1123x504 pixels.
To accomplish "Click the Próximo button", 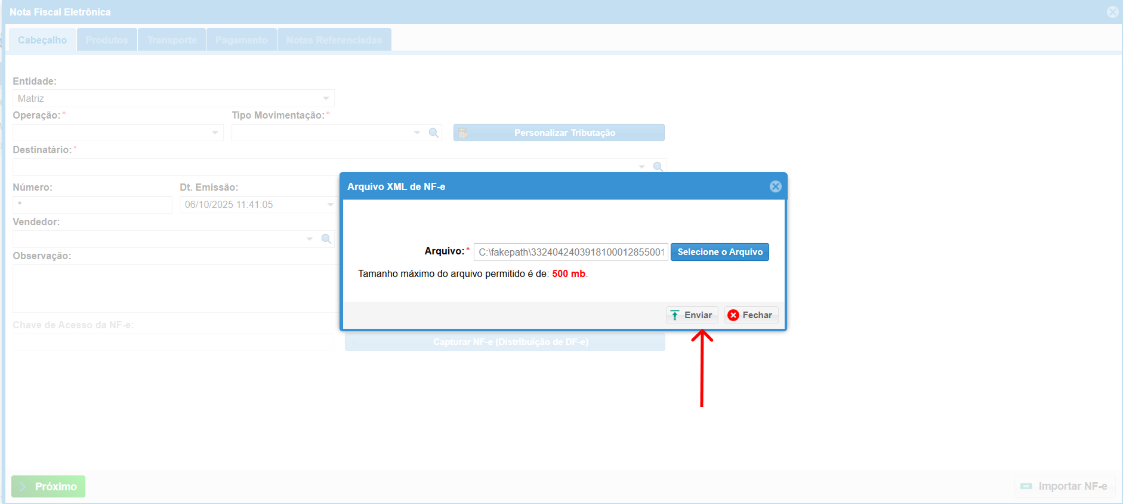I will click(x=48, y=486).
